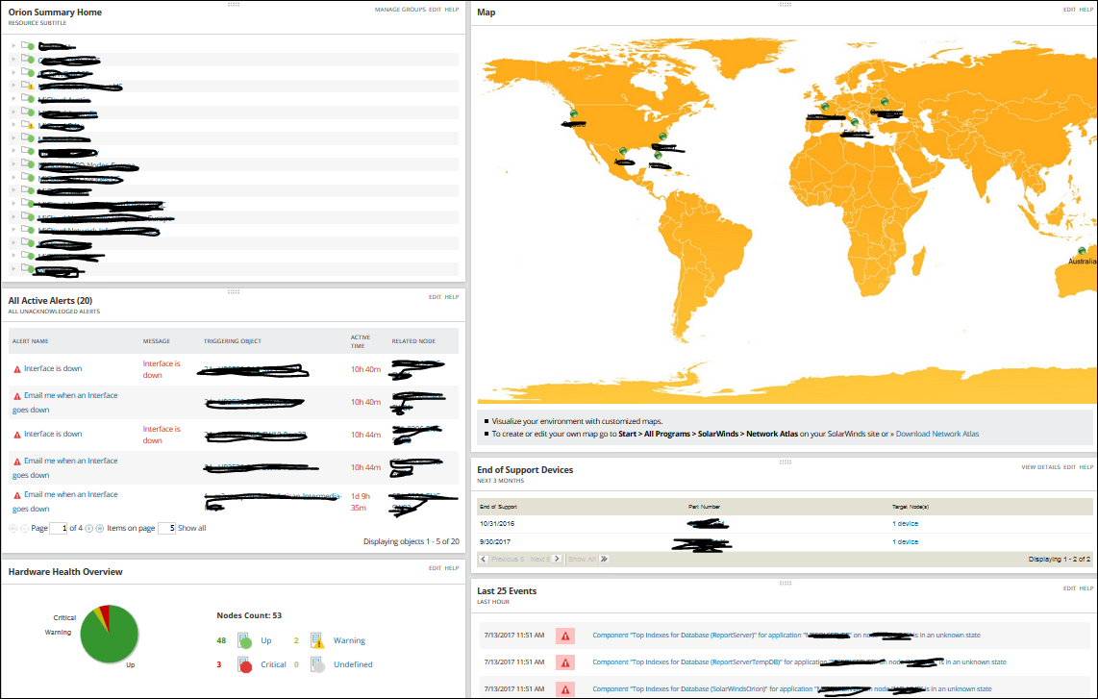Viewport: 1098px width, 699px height.
Task: Open the 1 device link for 9/30/2017
Action: click(x=905, y=542)
